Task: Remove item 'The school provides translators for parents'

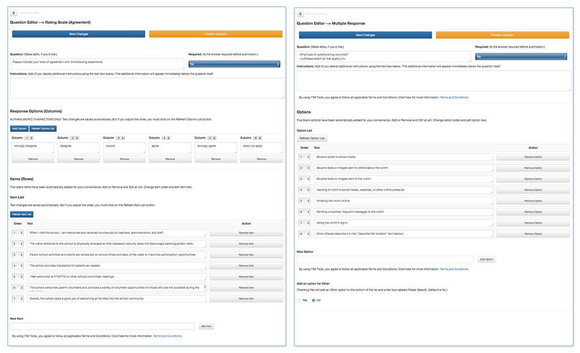Action: (x=246, y=266)
